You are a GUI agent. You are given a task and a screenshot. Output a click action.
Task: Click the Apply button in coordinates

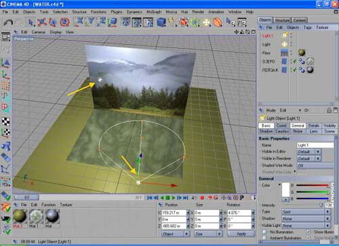coord(241,234)
